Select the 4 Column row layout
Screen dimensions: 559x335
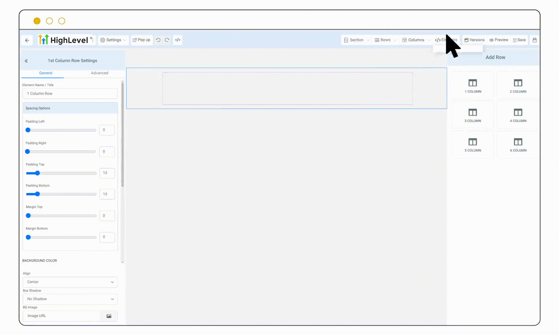(x=517, y=115)
